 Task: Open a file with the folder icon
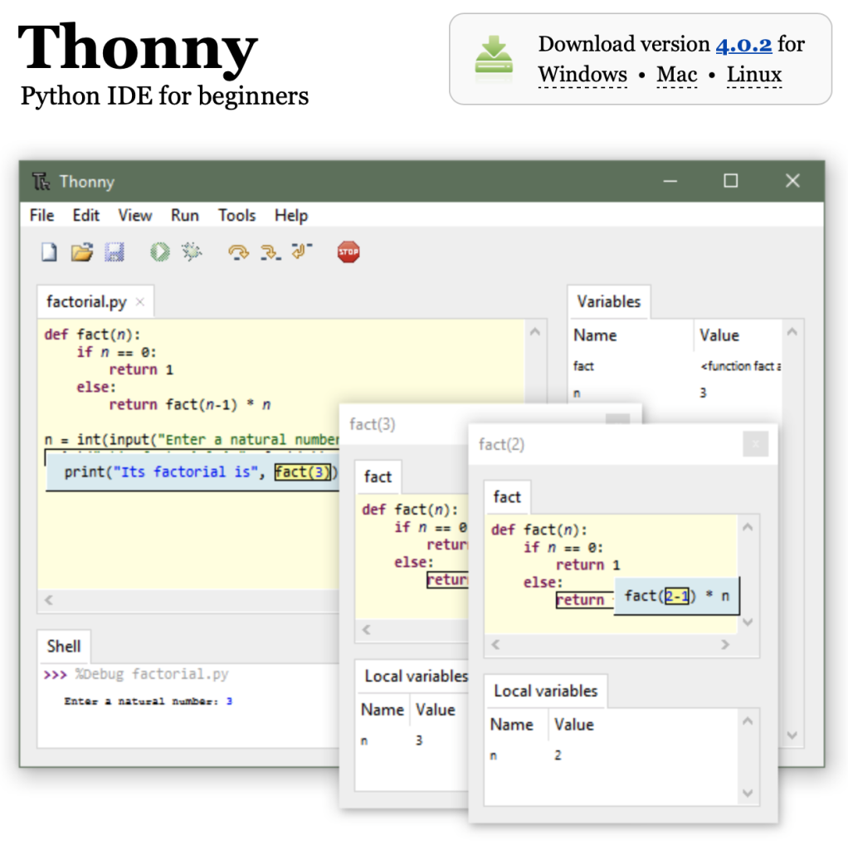[82, 252]
